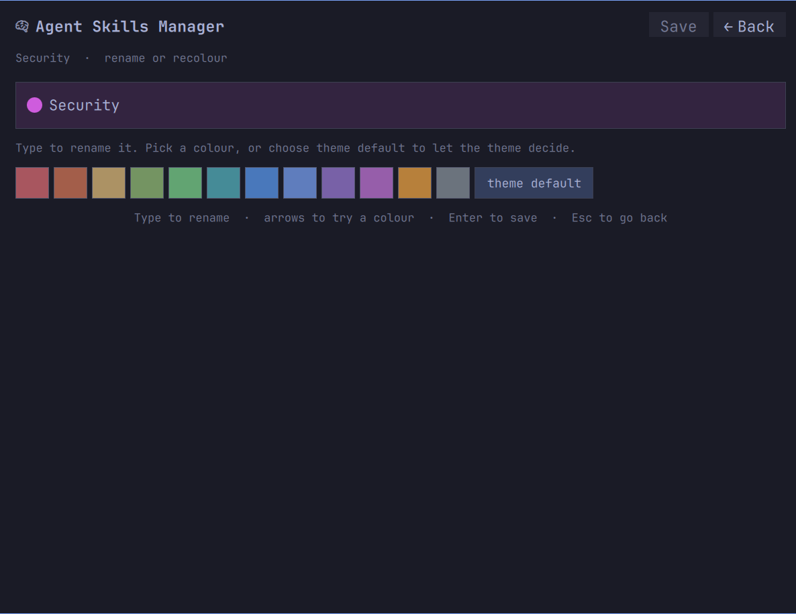Screen dimensions: 796x614
Task: Click the 'arrows to try a colour' hint
Action: point(339,217)
